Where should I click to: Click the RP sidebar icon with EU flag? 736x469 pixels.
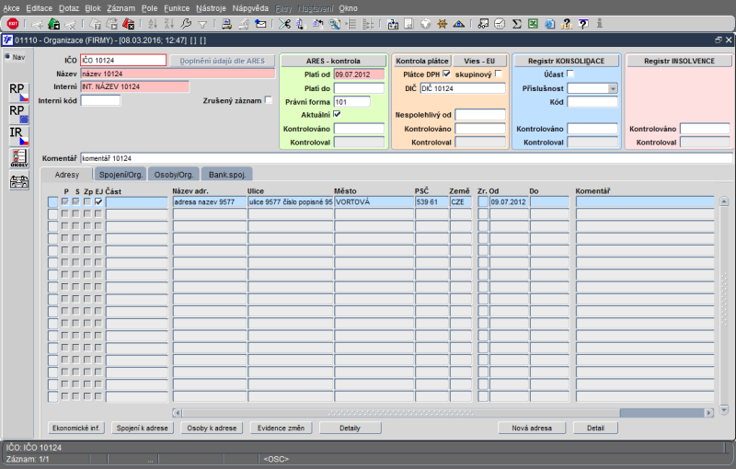pyautogui.click(x=19, y=114)
